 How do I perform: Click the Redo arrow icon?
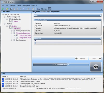point(28,9)
